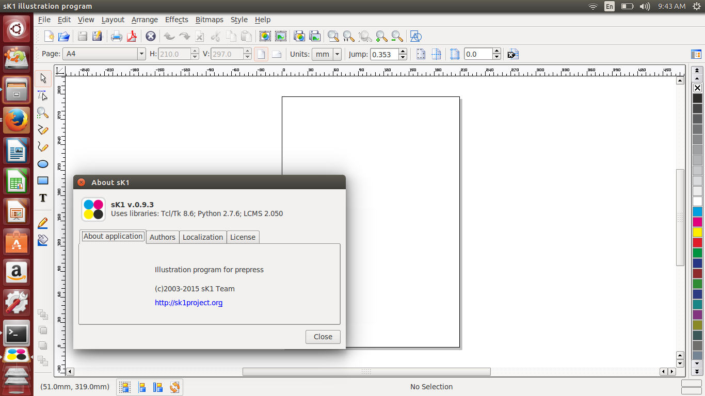Click the guides-at-center page icon
The image size is (705, 396).
click(436, 54)
